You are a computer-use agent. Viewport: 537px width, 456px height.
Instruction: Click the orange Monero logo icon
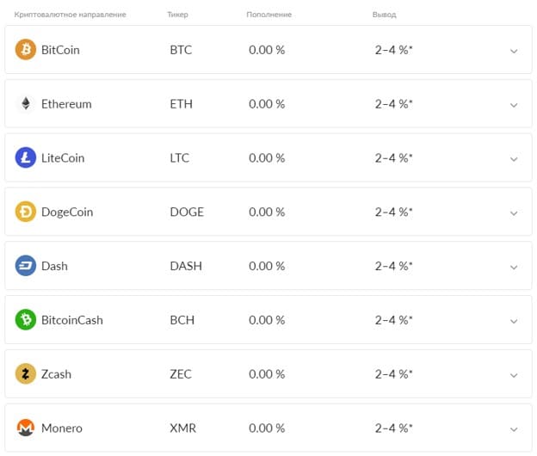[26, 428]
